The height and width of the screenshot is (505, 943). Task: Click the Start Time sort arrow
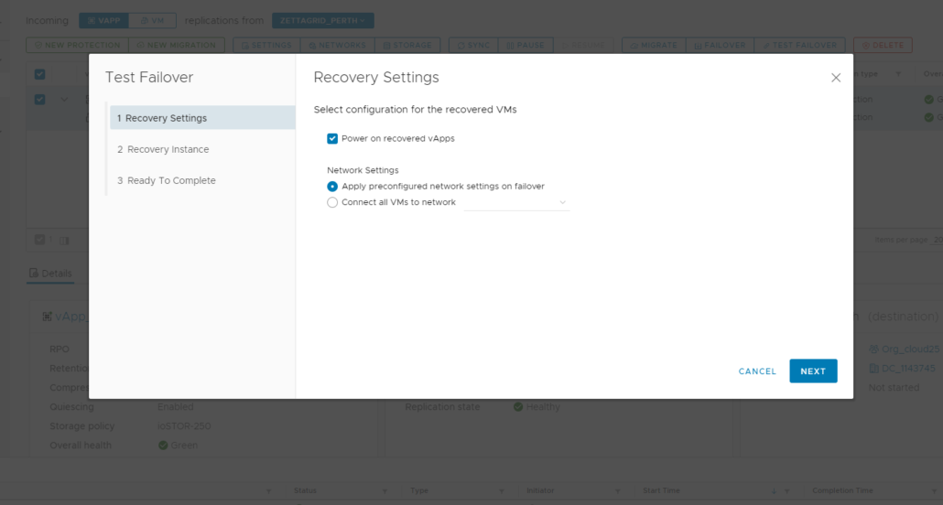point(774,491)
